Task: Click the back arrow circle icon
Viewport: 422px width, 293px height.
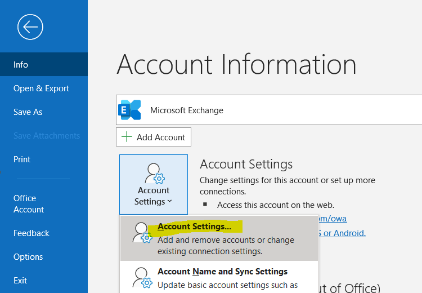Action: pos(30,27)
